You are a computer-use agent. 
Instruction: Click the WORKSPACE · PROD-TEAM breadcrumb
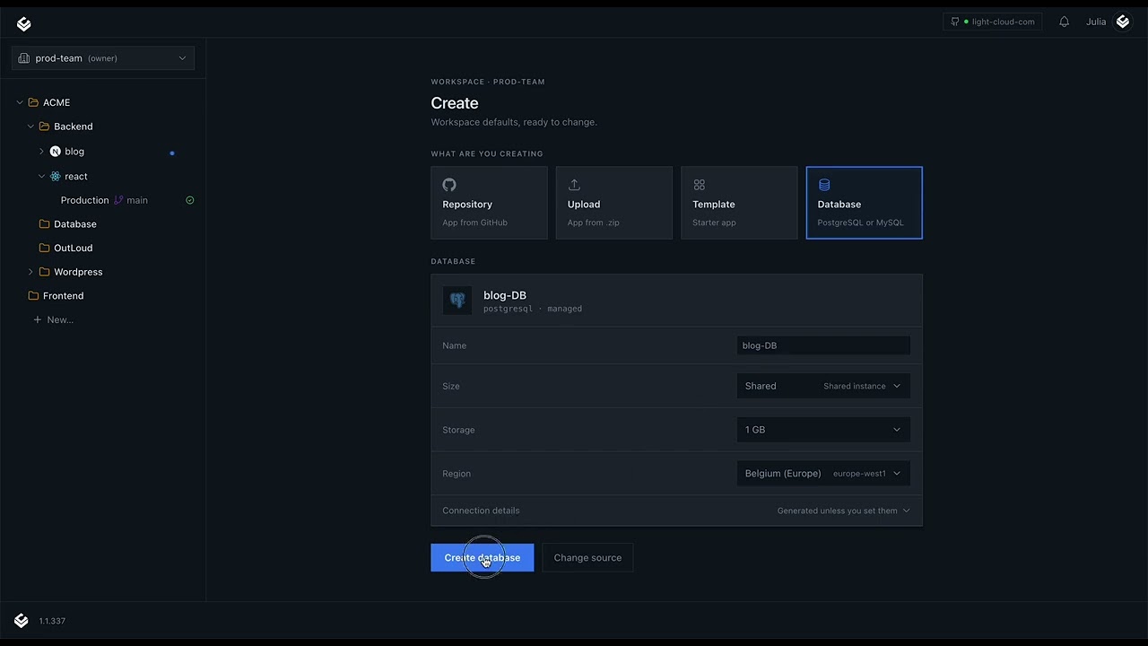point(488,82)
